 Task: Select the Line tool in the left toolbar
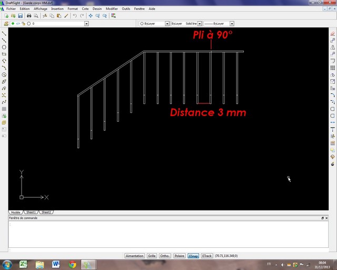4,33
